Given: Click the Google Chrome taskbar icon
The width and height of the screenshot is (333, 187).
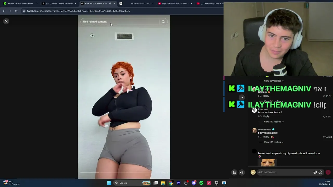Looking at the screenshot, I should click(171, 183).
